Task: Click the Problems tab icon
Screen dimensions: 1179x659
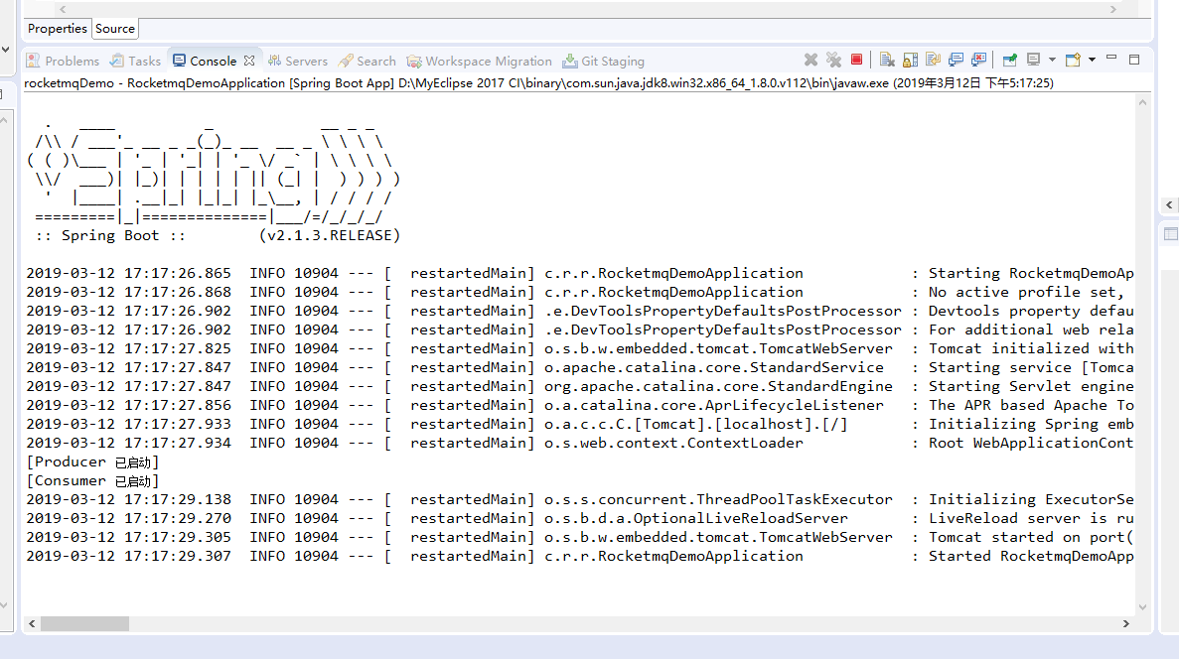Action: pos(33,61)
